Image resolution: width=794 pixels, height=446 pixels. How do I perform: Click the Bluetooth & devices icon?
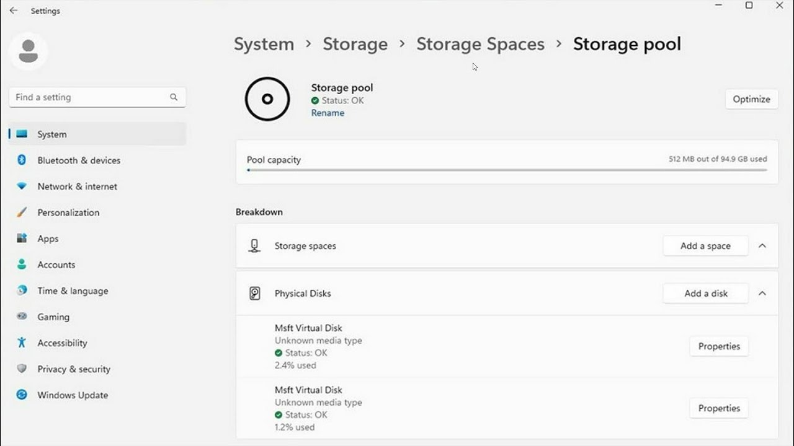tap(22, 160)
